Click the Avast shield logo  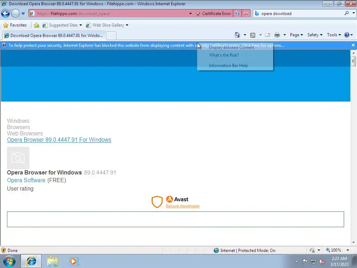tap(157, 202)
